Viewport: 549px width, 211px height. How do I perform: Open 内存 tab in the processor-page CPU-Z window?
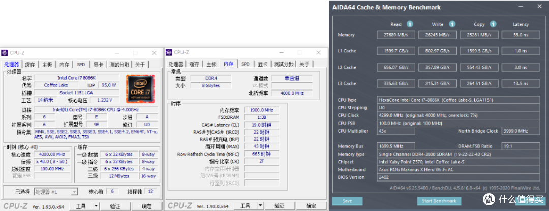(65, 65)
